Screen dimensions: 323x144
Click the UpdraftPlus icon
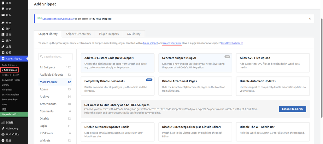point(3,135)
